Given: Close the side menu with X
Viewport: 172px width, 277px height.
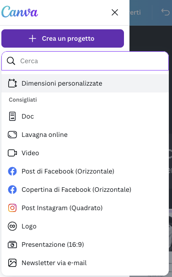Looking at the screenshot, I should tap(115, 12).
